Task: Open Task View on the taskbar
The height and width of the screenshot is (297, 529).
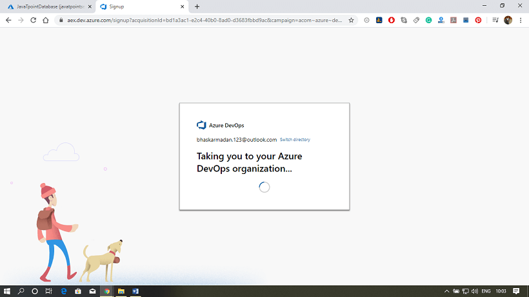Action: [49, 291]
